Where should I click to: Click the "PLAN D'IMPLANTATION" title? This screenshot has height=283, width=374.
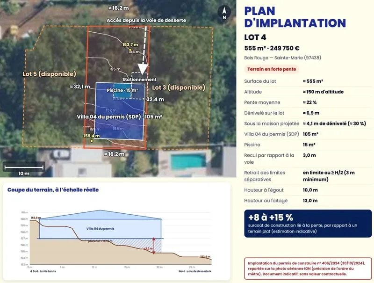pyautogui.click(x=295, y=17)
